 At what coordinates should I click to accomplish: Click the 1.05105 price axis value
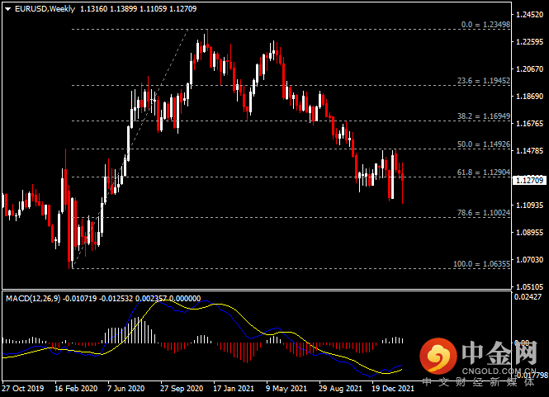point(530,286)
